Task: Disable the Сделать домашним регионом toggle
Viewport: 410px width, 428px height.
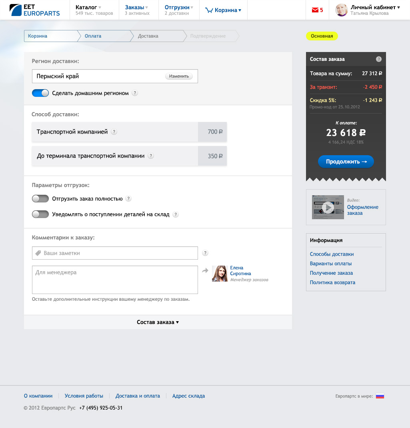Action: tap(40, 93)
